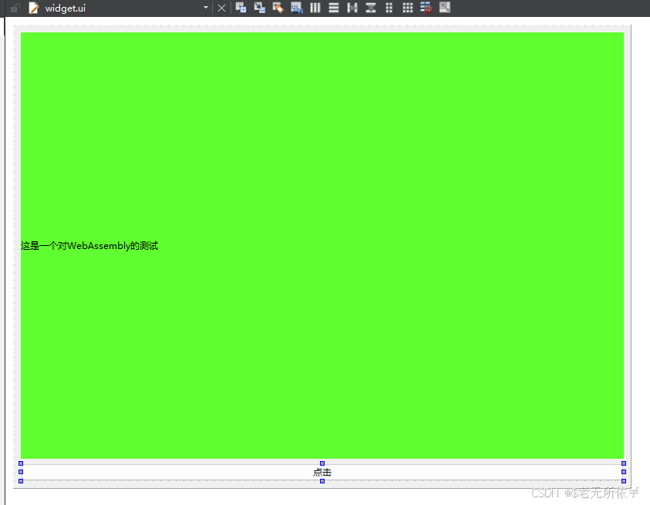The width and height of the screenshot is (650, 505).
Task: Select the 点击 push button
Action: [322, 472]
